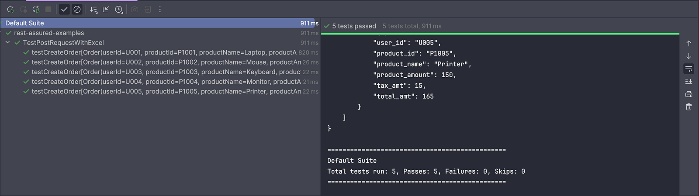Open the Sort By dropdown in the toolbar
699x196 pixels.
[x=93, y=9]
